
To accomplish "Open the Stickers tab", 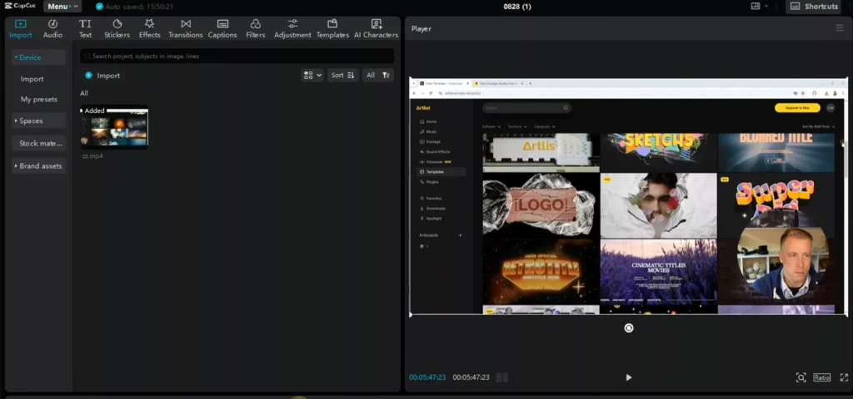I will point(117,29).
